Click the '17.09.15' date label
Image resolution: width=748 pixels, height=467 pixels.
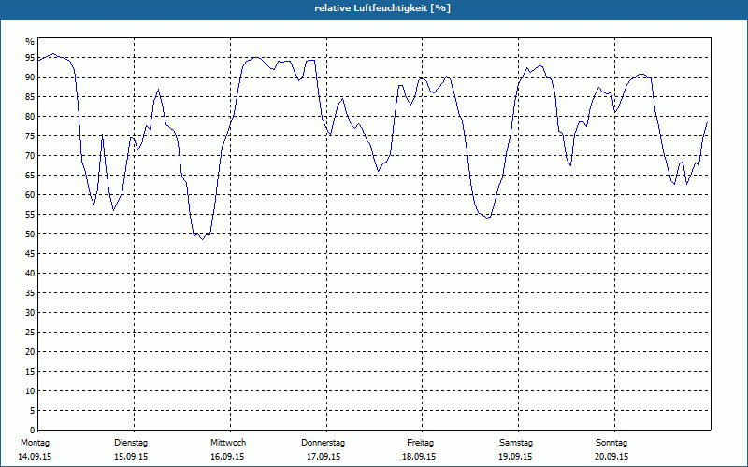coord(324,457)
